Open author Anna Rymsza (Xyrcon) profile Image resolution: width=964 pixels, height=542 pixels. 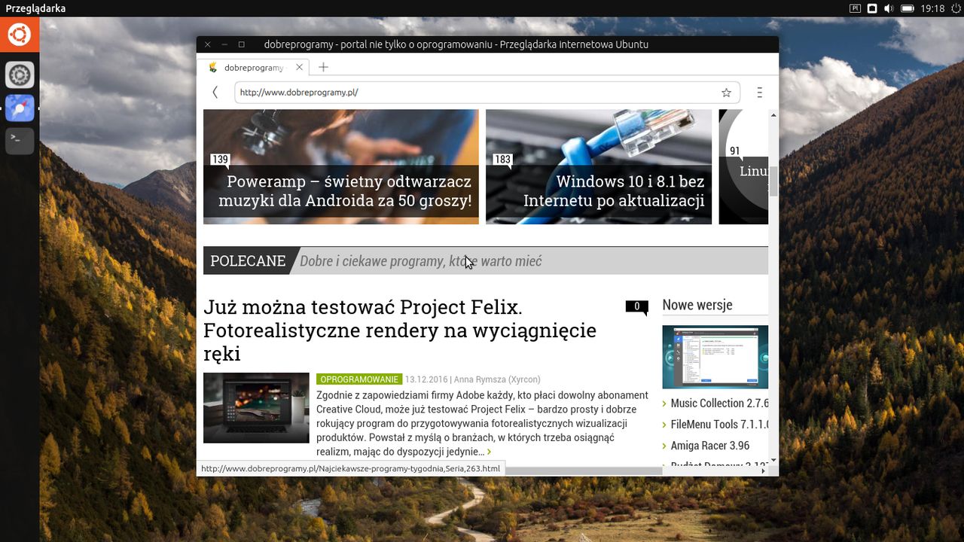coord(497,379)
